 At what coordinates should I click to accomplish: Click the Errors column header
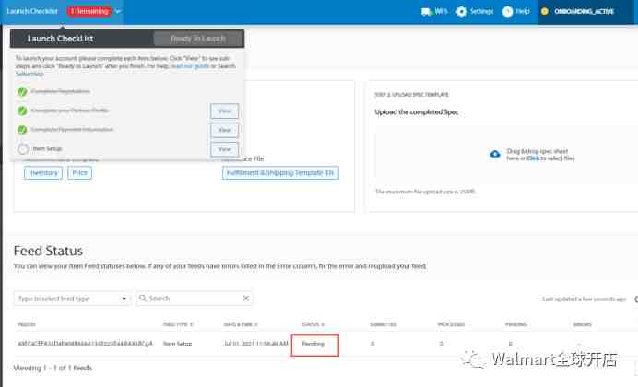pos(582,324)
